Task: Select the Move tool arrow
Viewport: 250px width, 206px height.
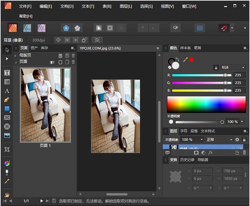Action: click(7, 50)
